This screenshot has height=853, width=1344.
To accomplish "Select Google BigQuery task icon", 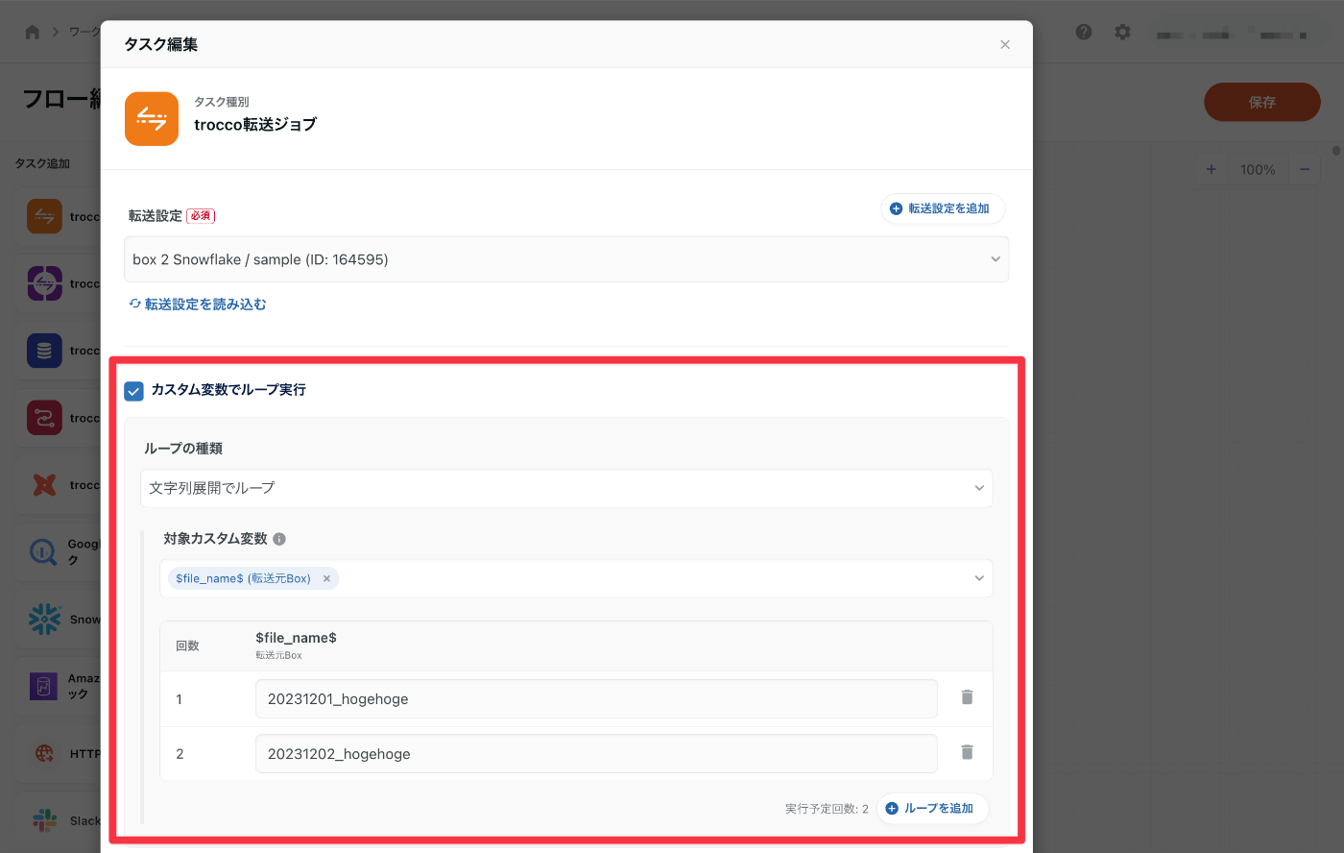I will pyautogui.click(x=44, y=552).
